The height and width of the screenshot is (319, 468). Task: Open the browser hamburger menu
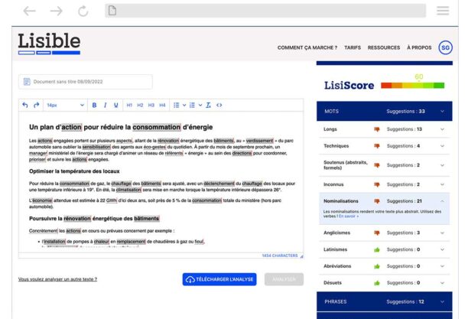click(x=443, y=11)
